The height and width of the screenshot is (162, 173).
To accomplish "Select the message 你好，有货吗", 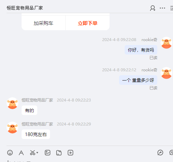I will (141, 50).
